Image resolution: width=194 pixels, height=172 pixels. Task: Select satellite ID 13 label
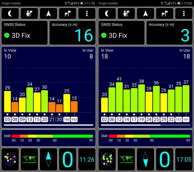pos(30,119)
